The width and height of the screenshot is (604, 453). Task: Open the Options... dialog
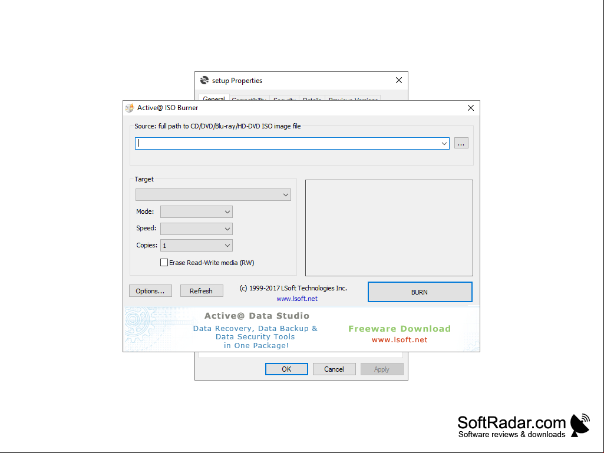pos(150,291)
